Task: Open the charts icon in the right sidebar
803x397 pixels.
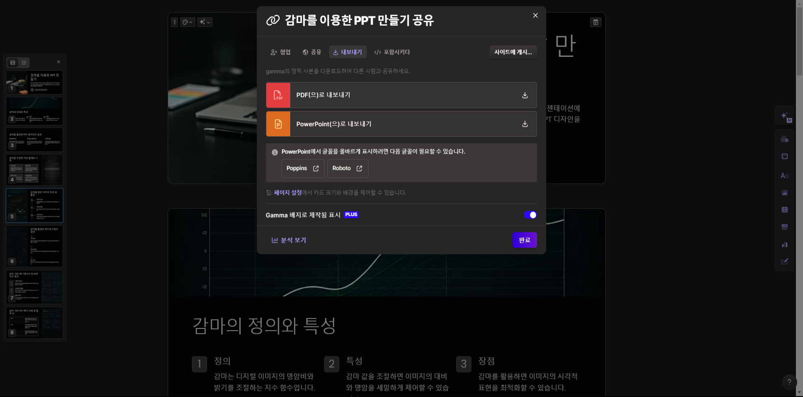Action: point(785,244)
